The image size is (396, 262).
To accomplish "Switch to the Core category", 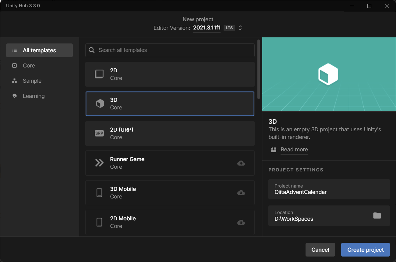I will click(x=39, y=66).
